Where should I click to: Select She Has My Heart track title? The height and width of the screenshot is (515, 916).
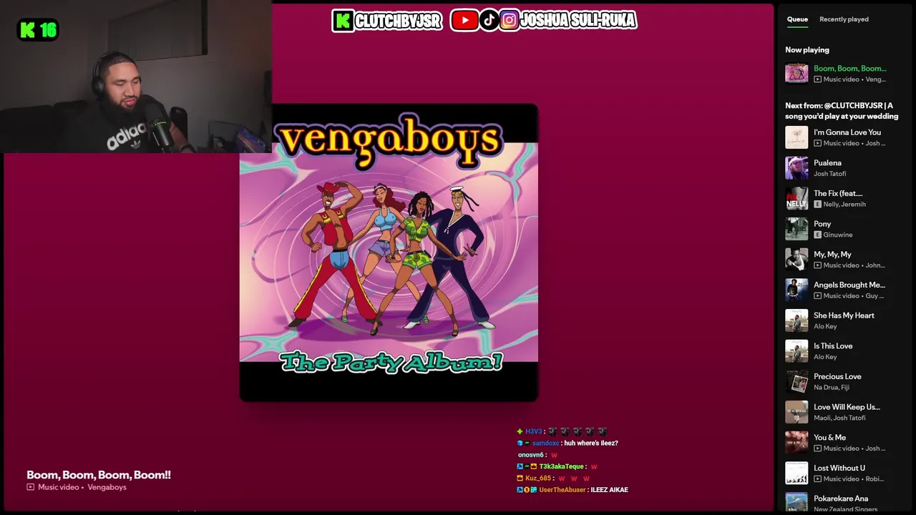coord(844,315)
